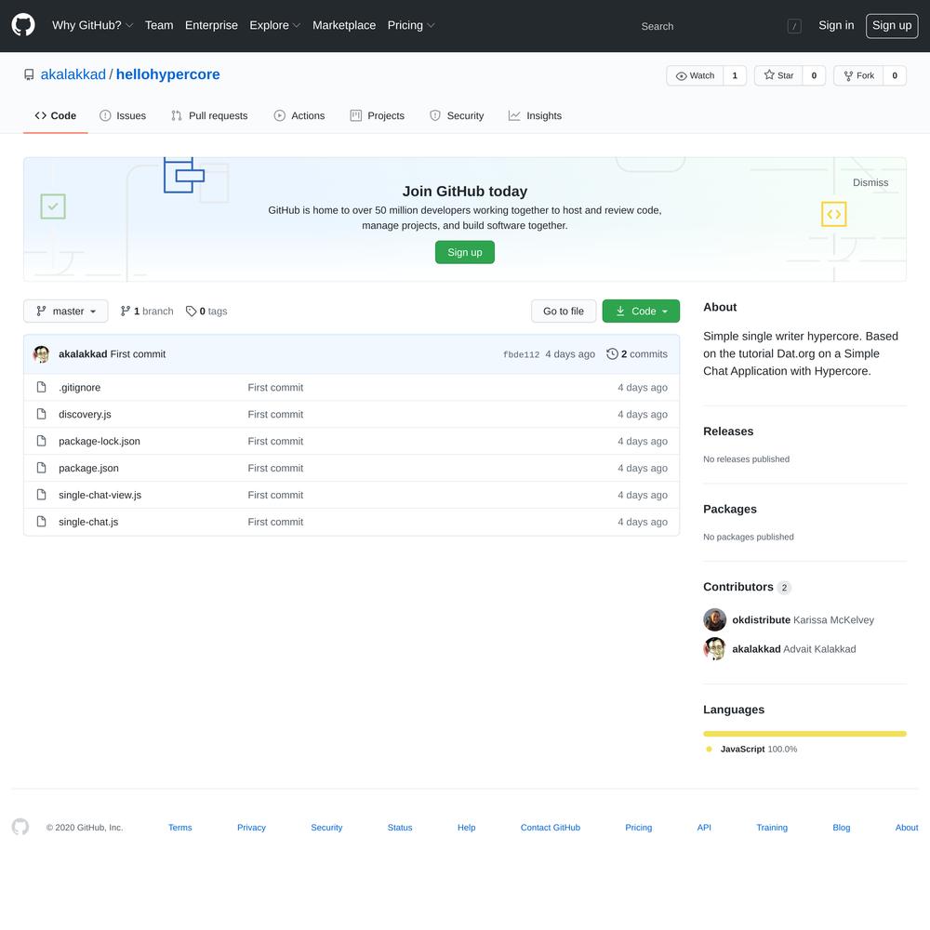This screenshot has height=930, width=930.
Task: Open the master branch selector dropdown
Action: click(66, 312)
